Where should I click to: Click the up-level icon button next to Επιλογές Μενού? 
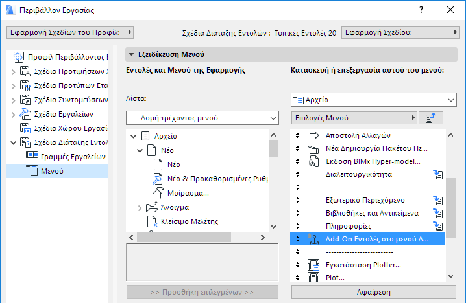[430, 118]
